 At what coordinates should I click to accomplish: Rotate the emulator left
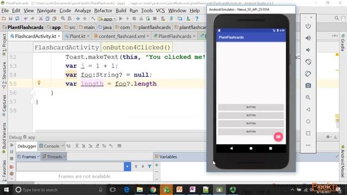[308, 62]
